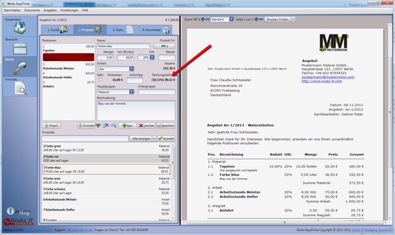Image resolution: width=395 pixels, height=235 pixels.
Task: Click the empty Aufschlag field
Action: tap(134, 80)
